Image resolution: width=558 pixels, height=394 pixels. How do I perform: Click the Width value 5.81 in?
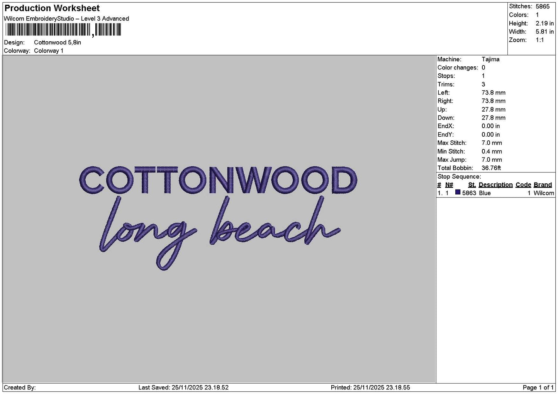[544, 32]
